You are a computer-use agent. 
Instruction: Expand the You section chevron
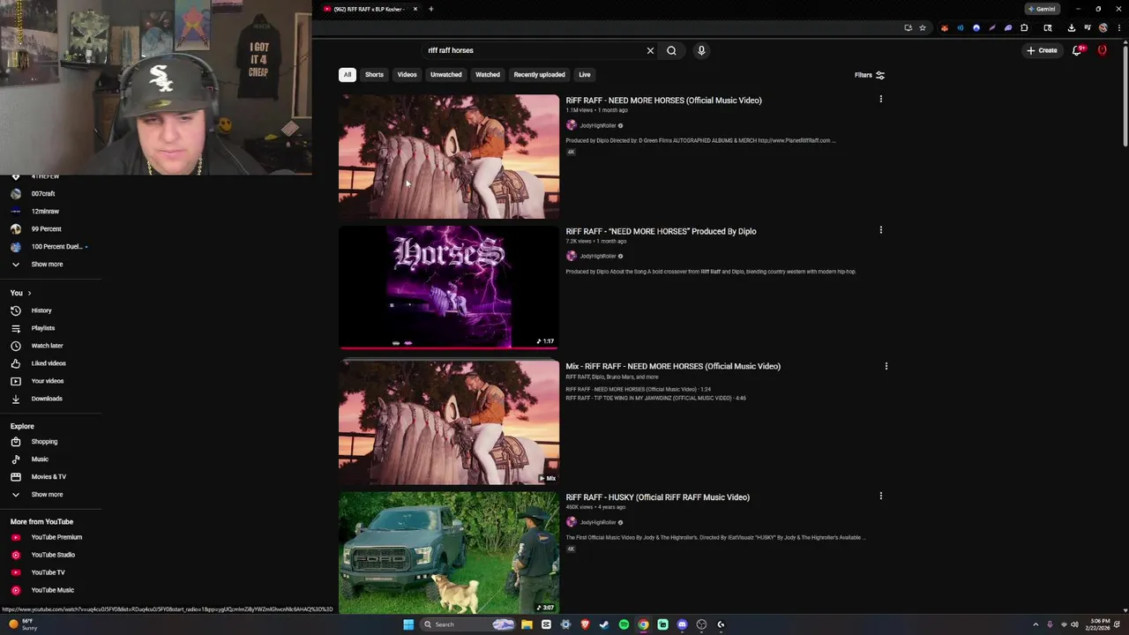click(x=29, y=293)
